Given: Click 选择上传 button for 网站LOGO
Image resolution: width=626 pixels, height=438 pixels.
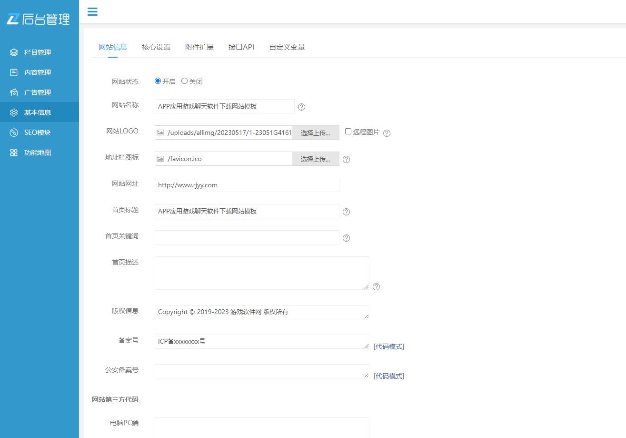Looking at the screenshot, I should [x=315, y=133].
